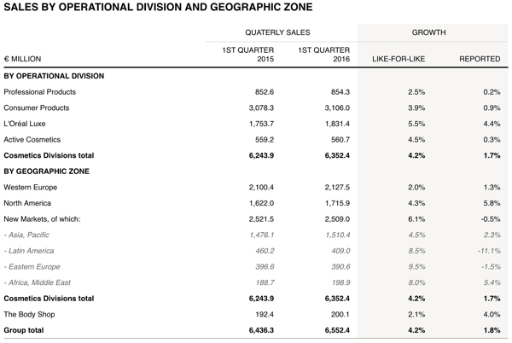Select the 'L'Oréal Luxe' row label
This screenshot has height=343, width=512.
click(25, 124)
